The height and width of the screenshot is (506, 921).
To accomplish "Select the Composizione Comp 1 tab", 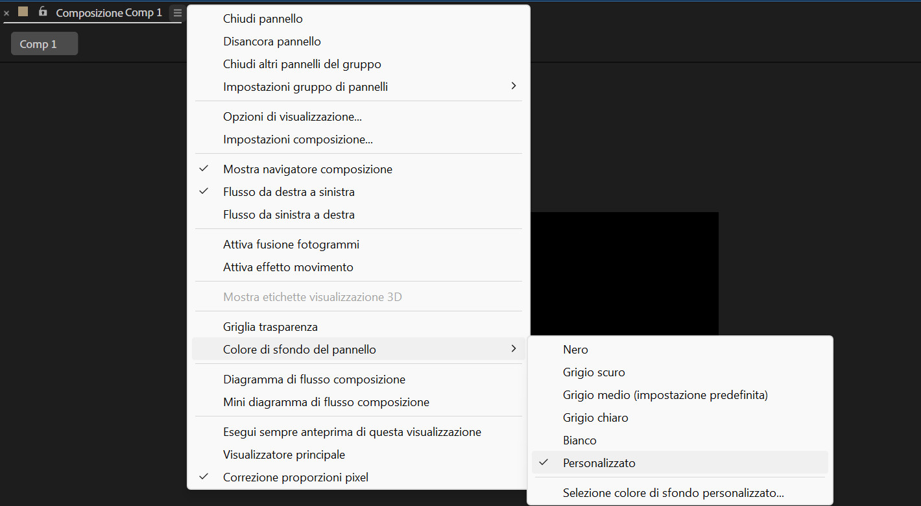I will [x=108, y=13].
